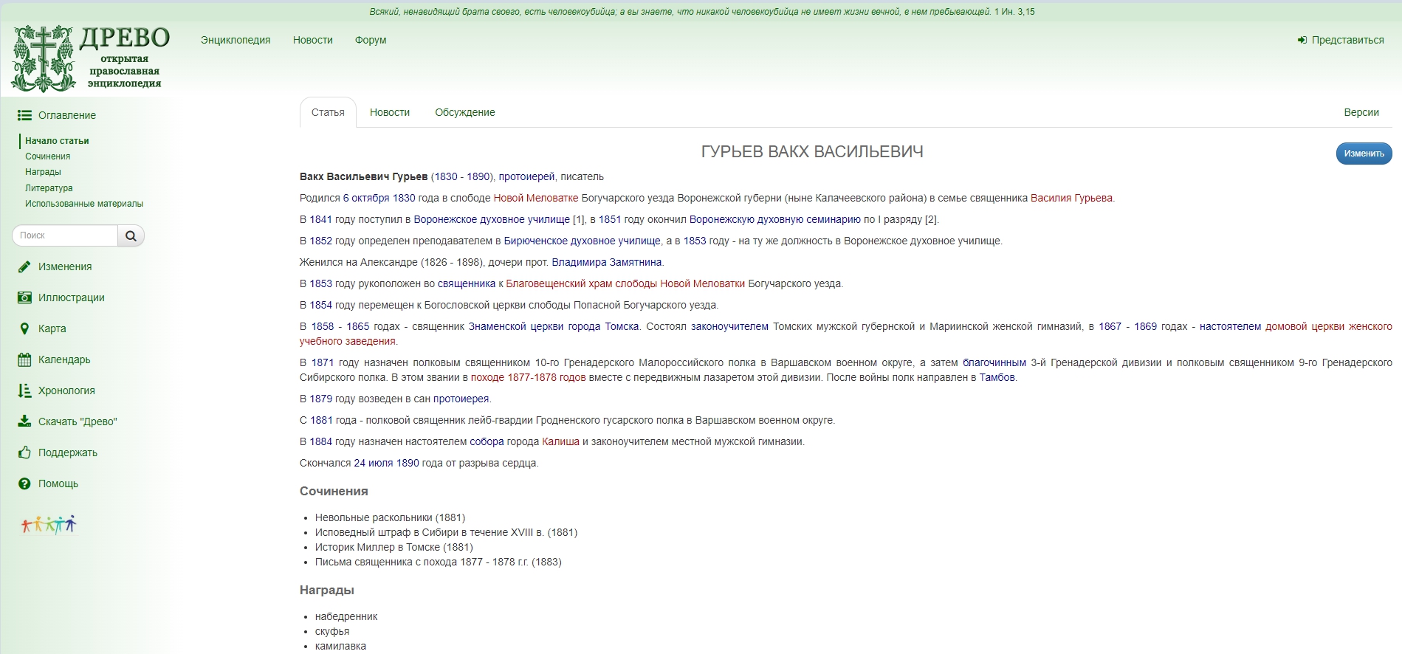The height and width of the screenshot is (654, 1402).
Task: Click the calendar icon beside Календарь
Action: pyautogui.click(x=24, y=359)
